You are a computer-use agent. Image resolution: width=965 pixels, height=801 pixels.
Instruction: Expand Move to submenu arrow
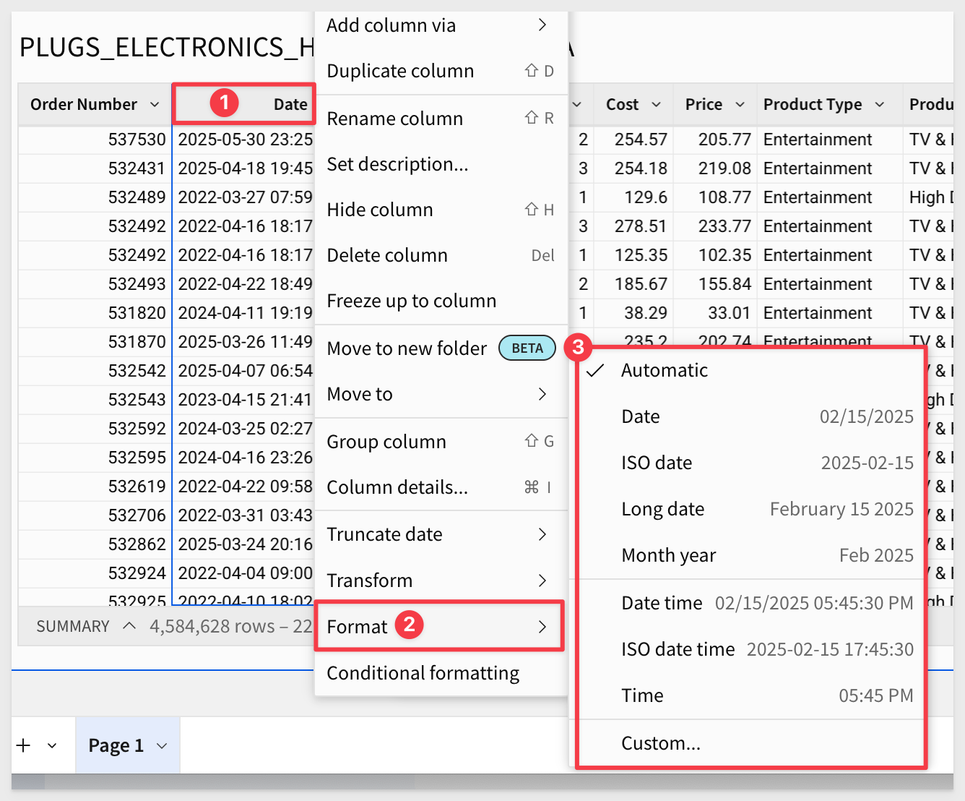[542, 394]
